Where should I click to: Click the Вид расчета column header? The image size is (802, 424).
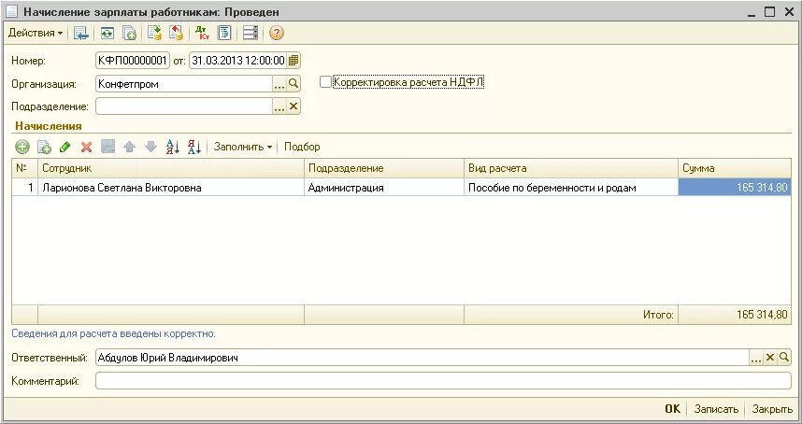point(571,168)
